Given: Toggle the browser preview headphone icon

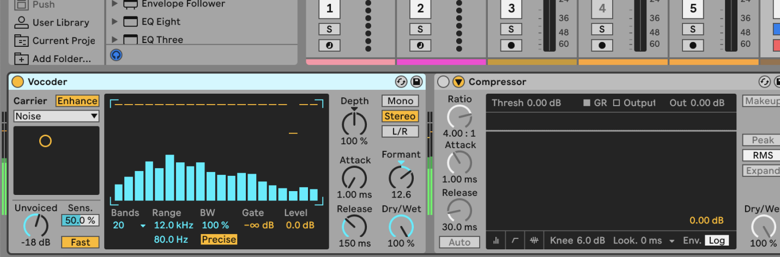Looking at the screenshot, I should (x=116, y=54).
